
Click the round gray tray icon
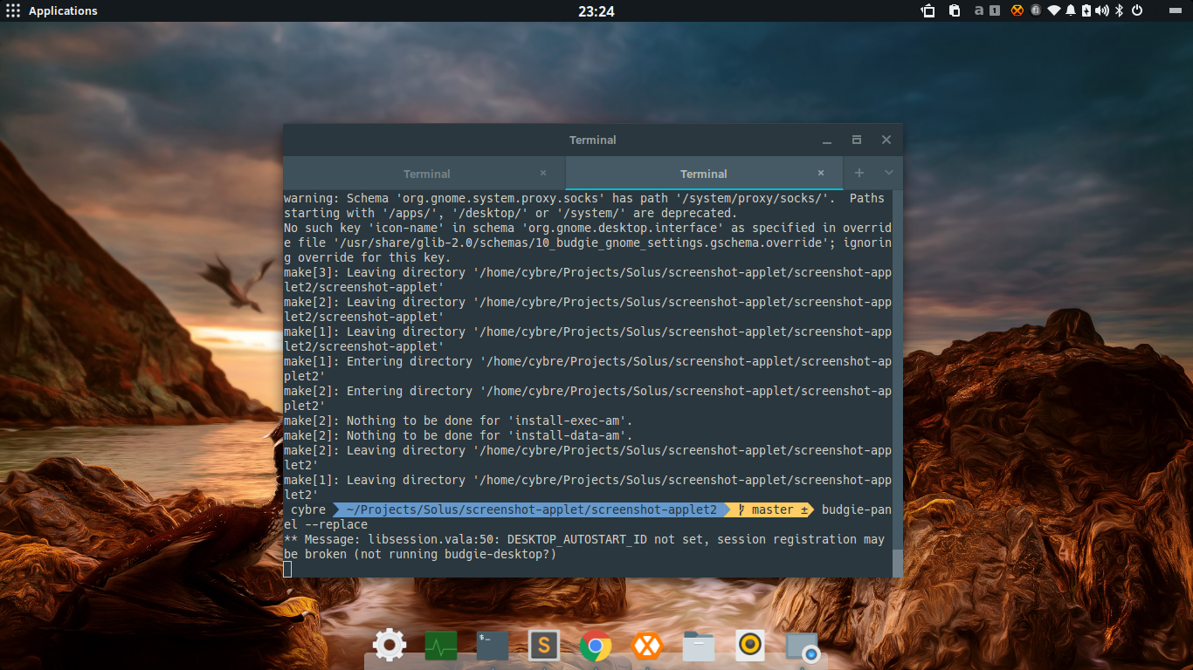tap(1036, 10)
